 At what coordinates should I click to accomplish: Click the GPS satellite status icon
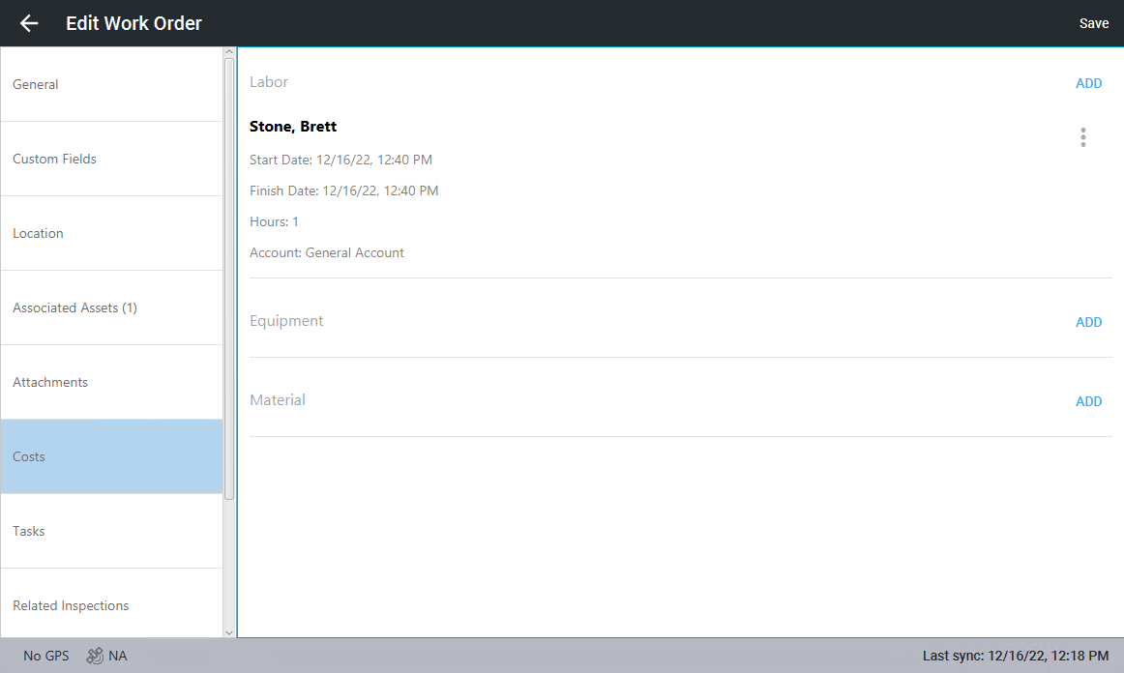tap(95, 656)
